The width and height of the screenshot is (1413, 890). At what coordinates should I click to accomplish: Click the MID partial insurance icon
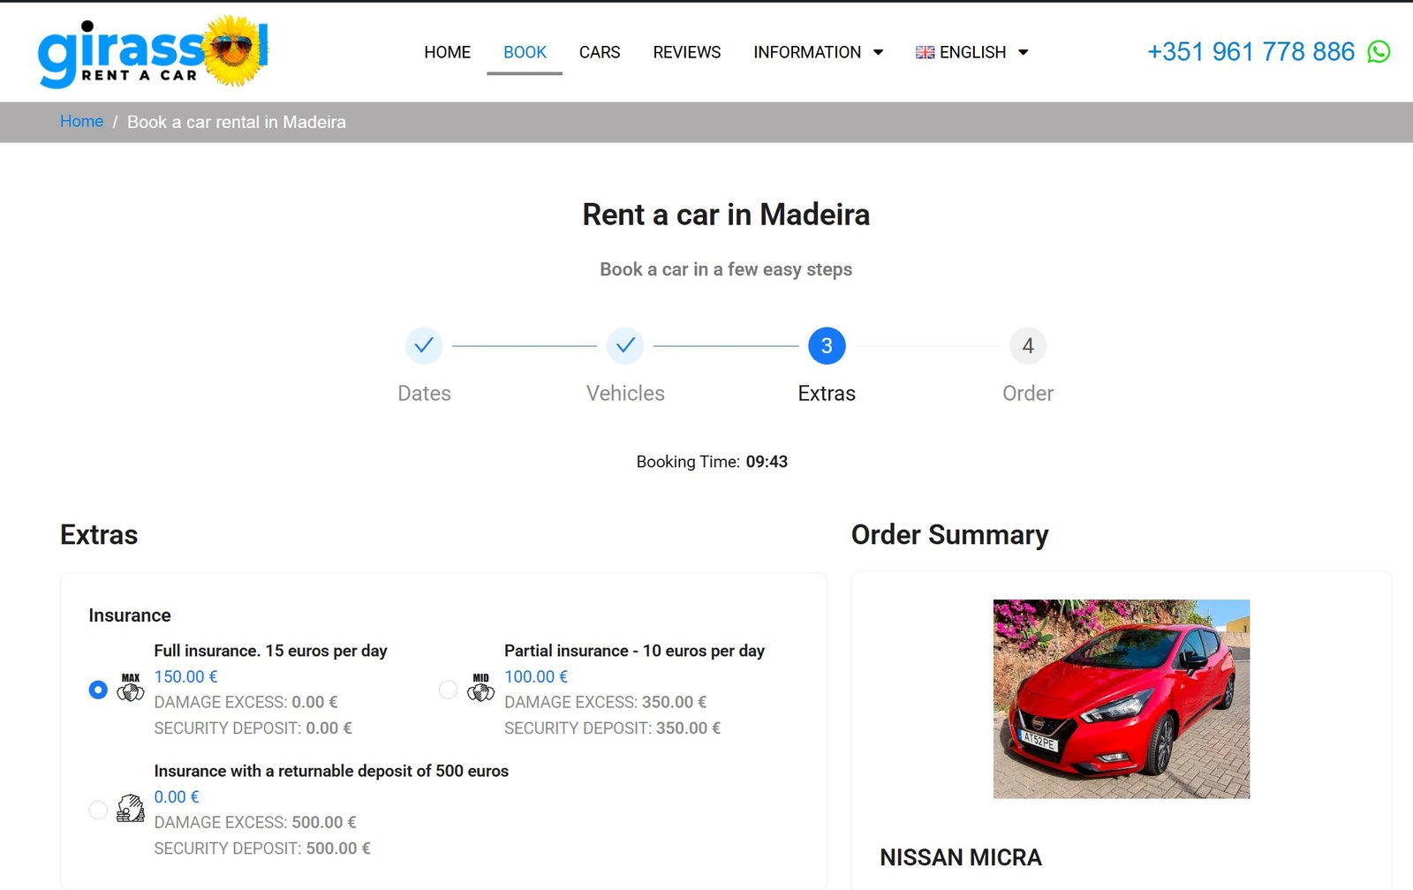click(480, 689)
